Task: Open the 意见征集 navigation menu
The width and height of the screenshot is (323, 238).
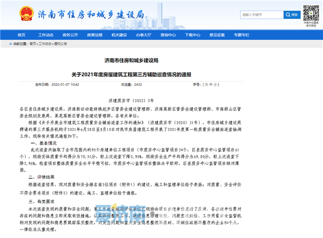Action: (x=217, y=35)
